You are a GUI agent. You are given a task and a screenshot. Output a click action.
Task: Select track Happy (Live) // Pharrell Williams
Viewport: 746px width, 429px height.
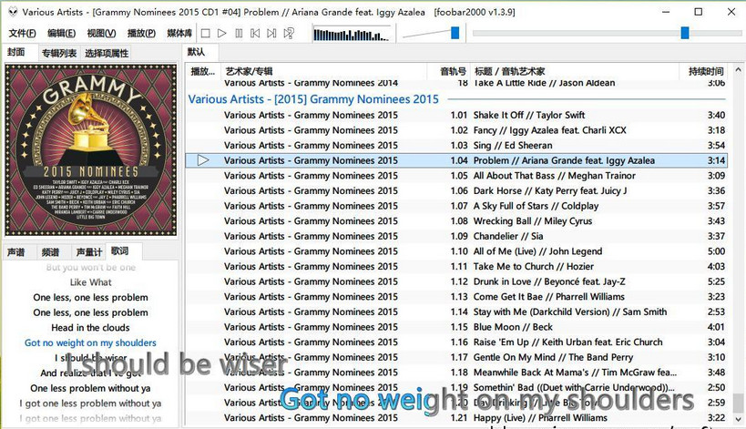tap(456, 418)
